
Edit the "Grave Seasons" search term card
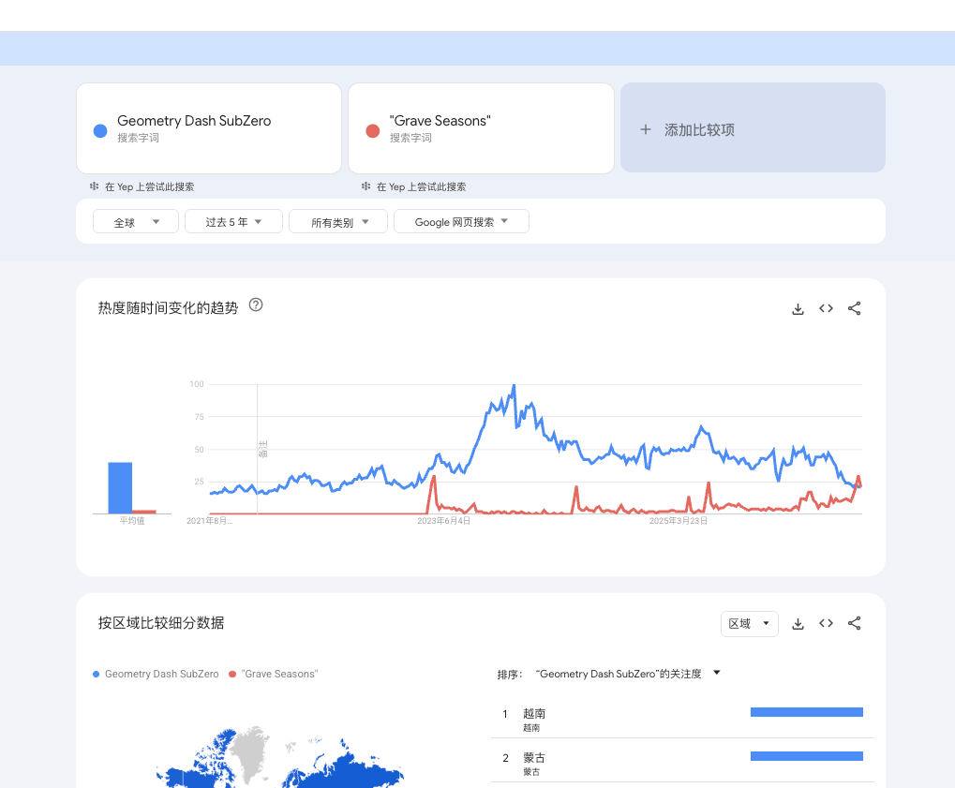pos(481,128)
